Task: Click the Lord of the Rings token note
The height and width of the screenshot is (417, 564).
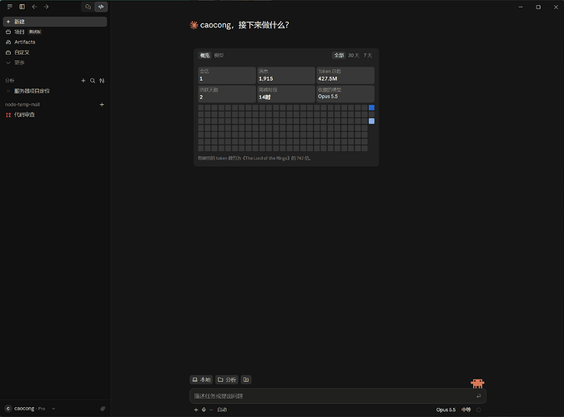Action: 254,158
